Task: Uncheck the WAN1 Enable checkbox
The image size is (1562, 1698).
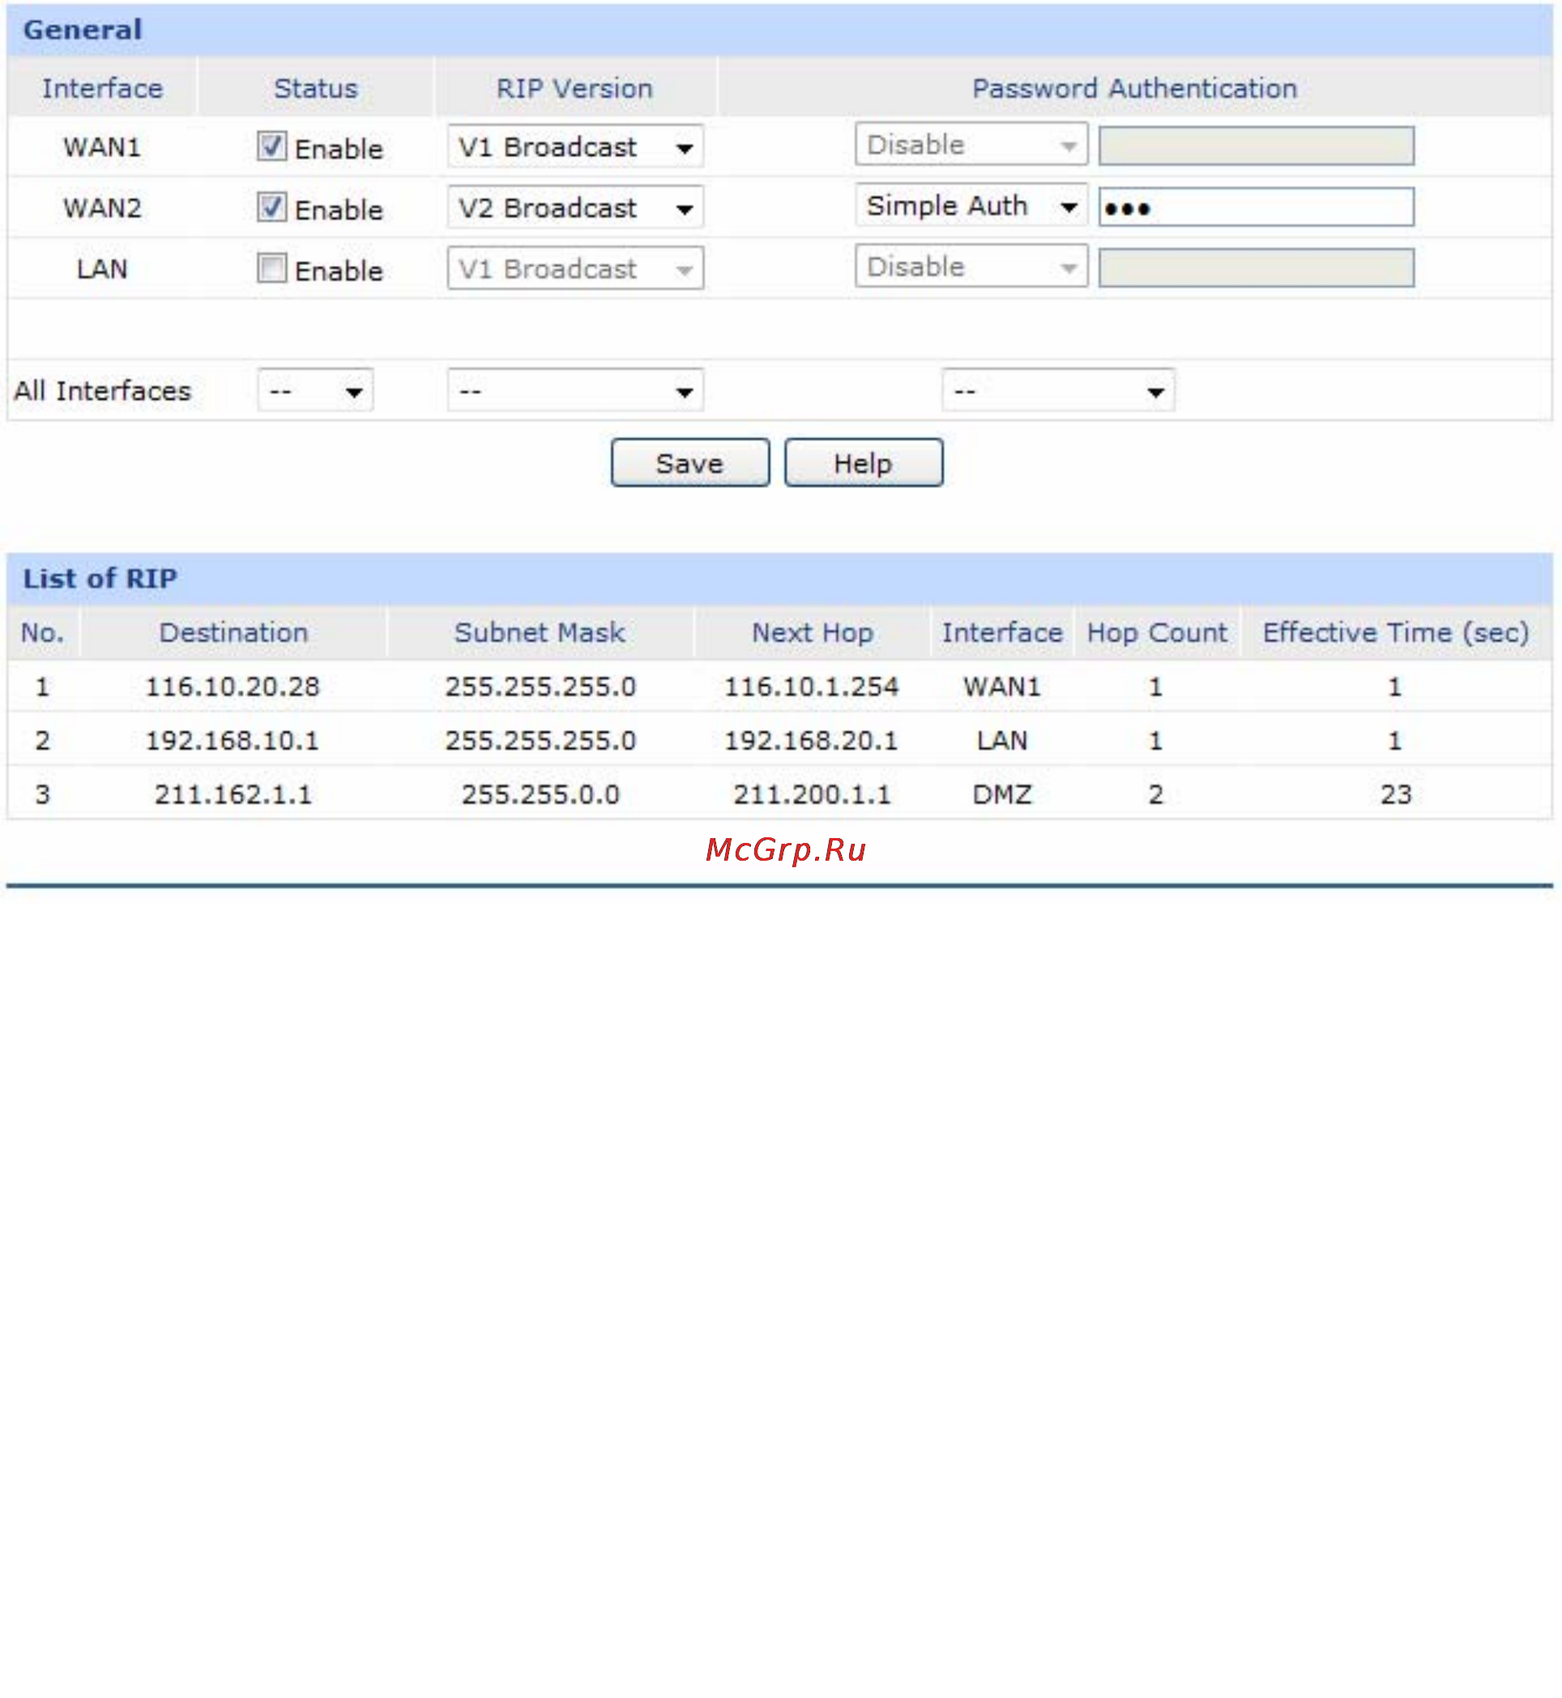Action: tap(272, 146)
